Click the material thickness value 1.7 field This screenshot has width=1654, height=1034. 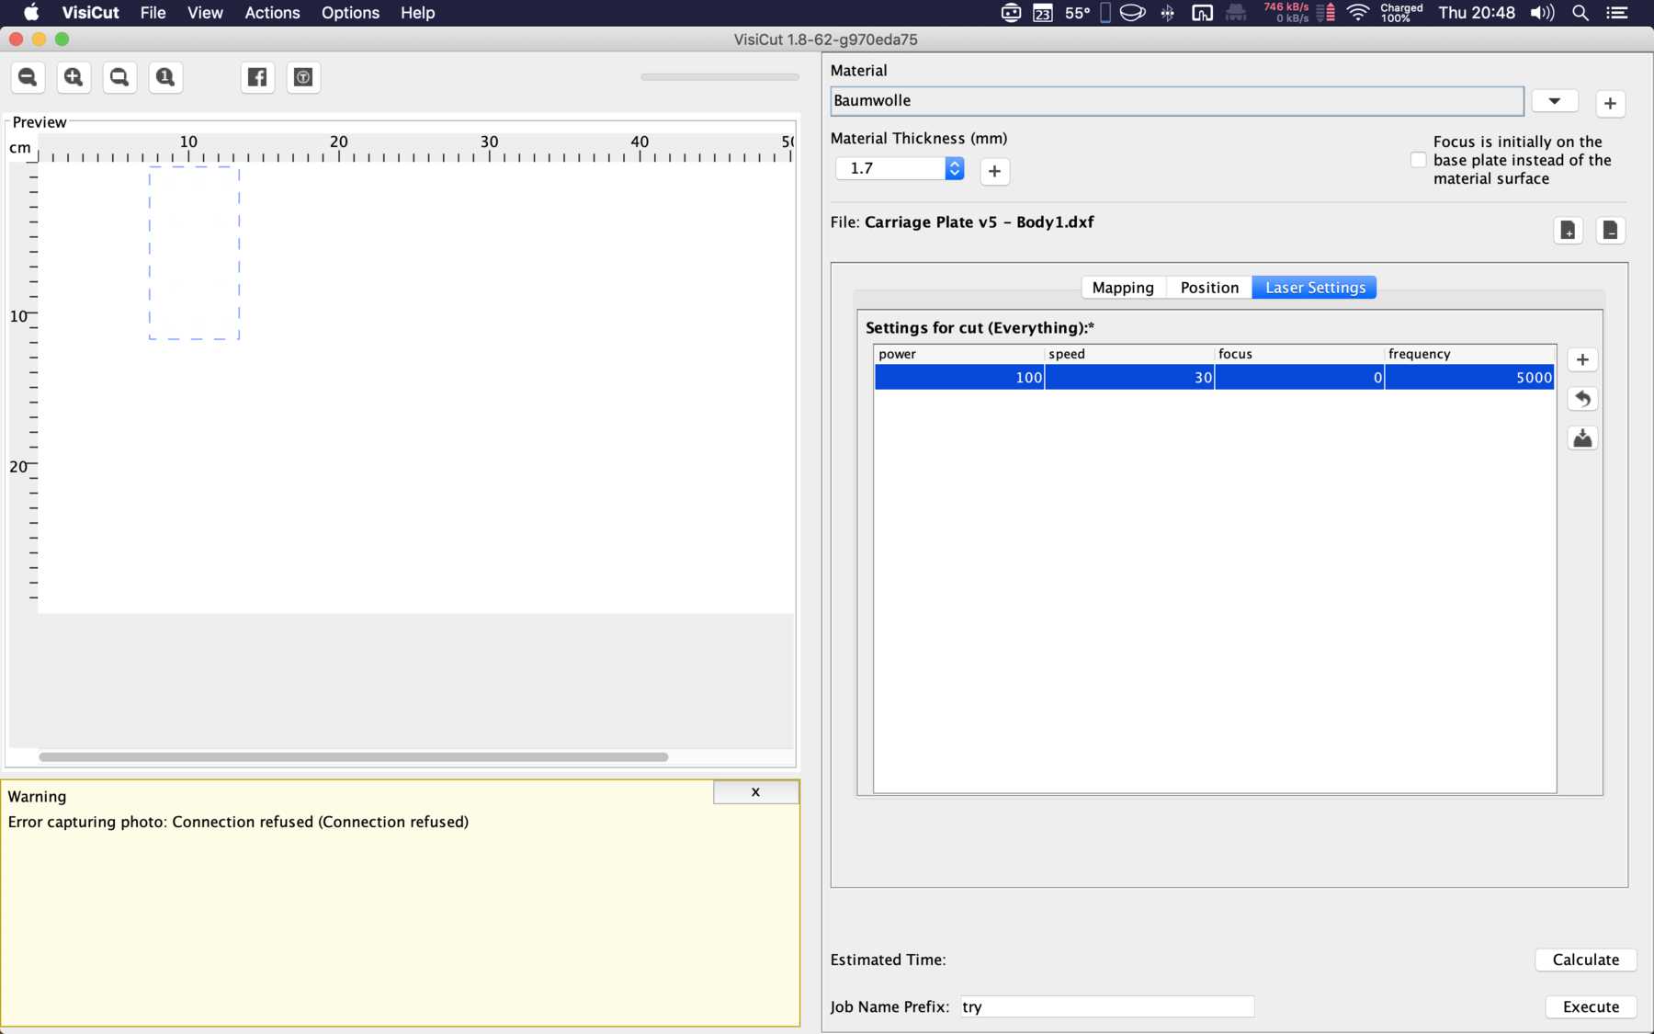click(x=890, y=168)
